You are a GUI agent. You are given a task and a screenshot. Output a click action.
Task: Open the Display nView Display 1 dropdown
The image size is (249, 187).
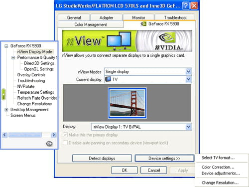click(x=188, y=127)
